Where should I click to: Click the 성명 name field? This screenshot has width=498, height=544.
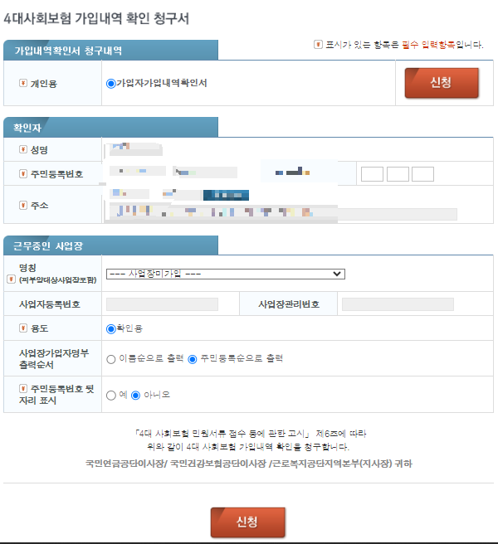coord(135,149)
